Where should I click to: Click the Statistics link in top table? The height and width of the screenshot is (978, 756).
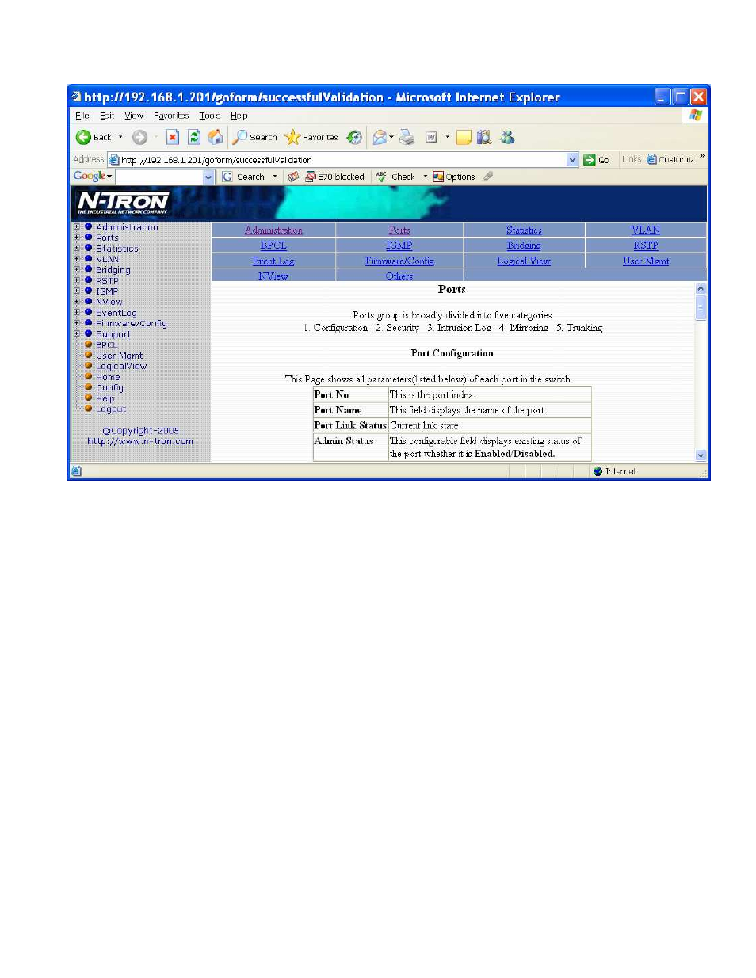(524, 230)
